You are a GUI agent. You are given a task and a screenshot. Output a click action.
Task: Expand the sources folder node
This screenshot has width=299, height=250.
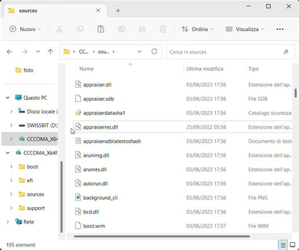coord(11,194)
